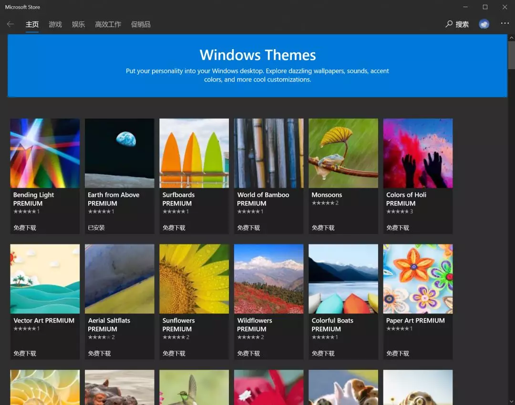Click 免费下载 under Paper Art PREMIUM
The width and height of the screenshot is (515, 405).
397,354
